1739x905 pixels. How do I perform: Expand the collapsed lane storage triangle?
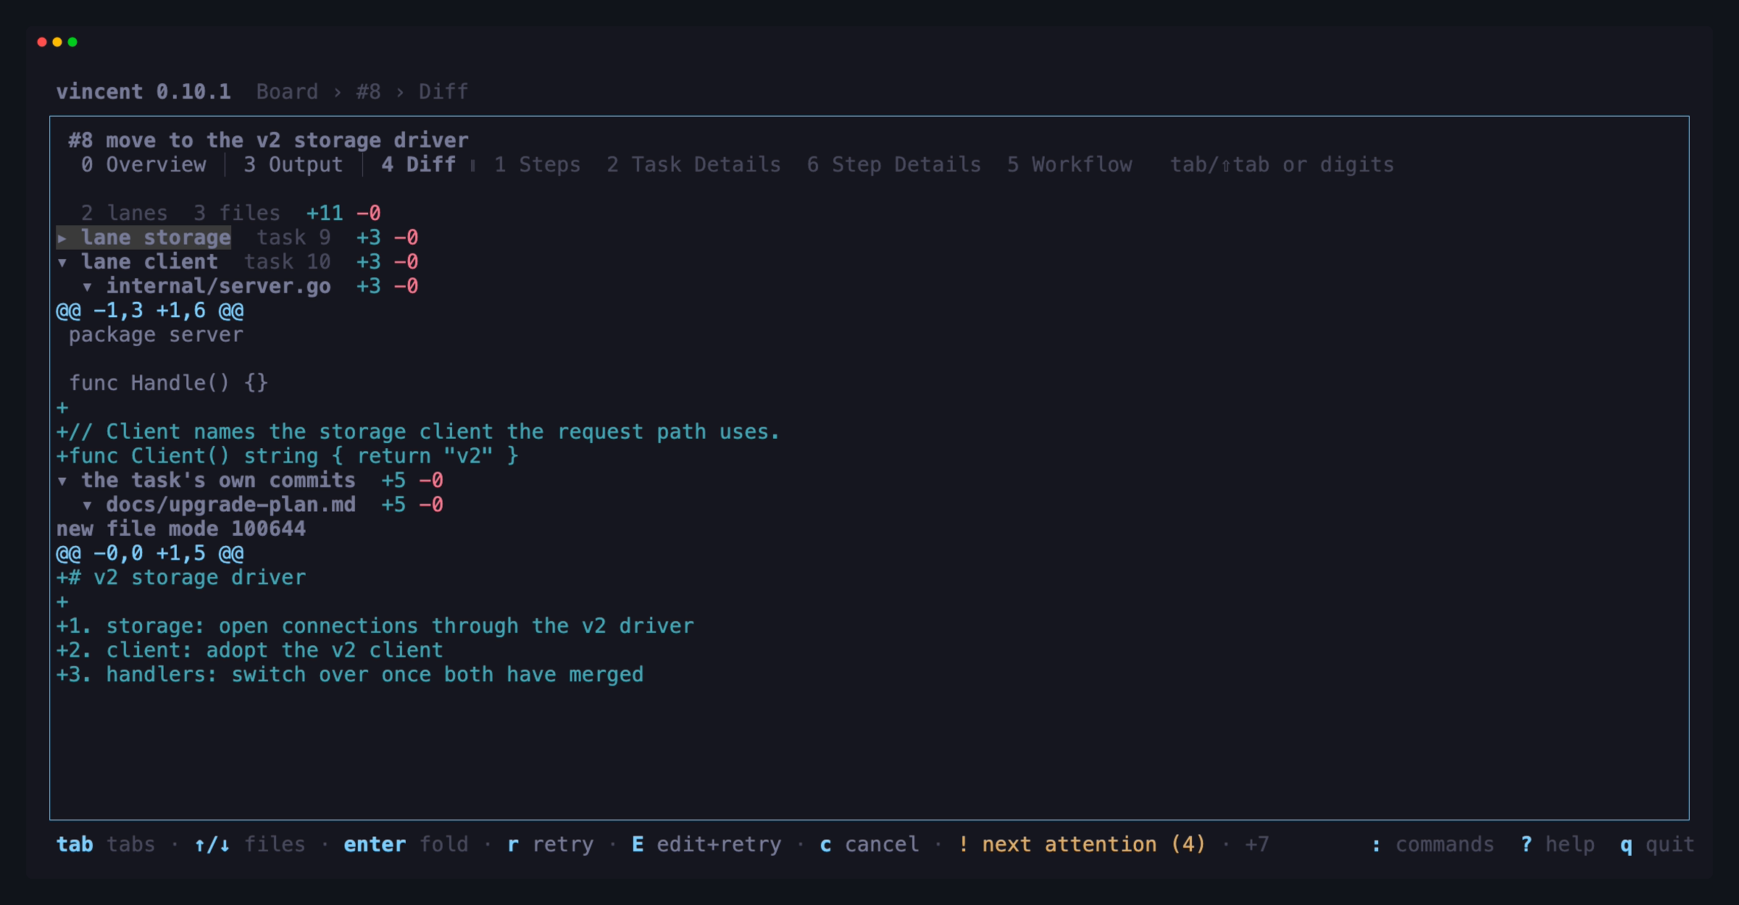[62, 237]
